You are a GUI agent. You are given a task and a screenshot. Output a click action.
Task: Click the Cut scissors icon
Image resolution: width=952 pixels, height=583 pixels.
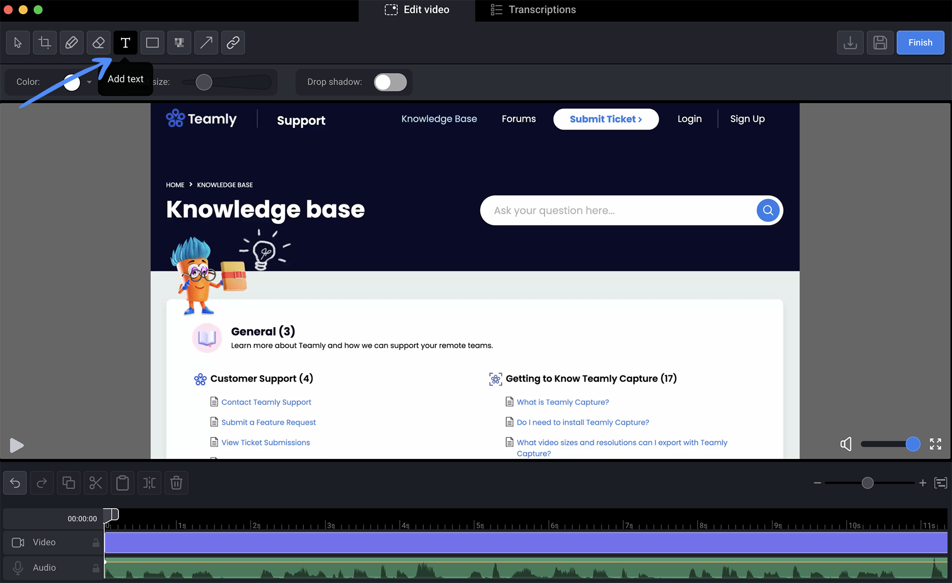[95, 483]
